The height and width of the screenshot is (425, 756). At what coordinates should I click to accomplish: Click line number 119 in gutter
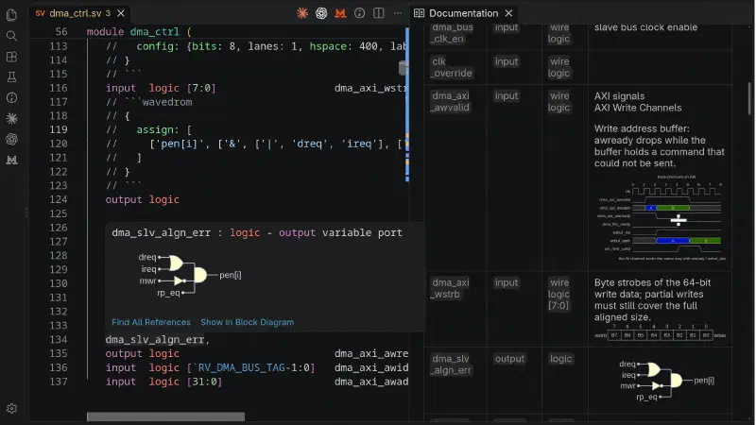coord(59,129)
